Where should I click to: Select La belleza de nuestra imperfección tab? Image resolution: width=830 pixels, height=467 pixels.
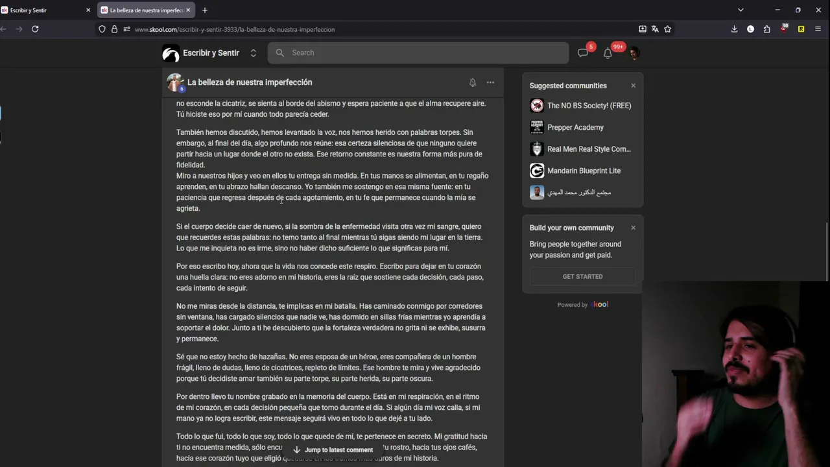[146, 10]
